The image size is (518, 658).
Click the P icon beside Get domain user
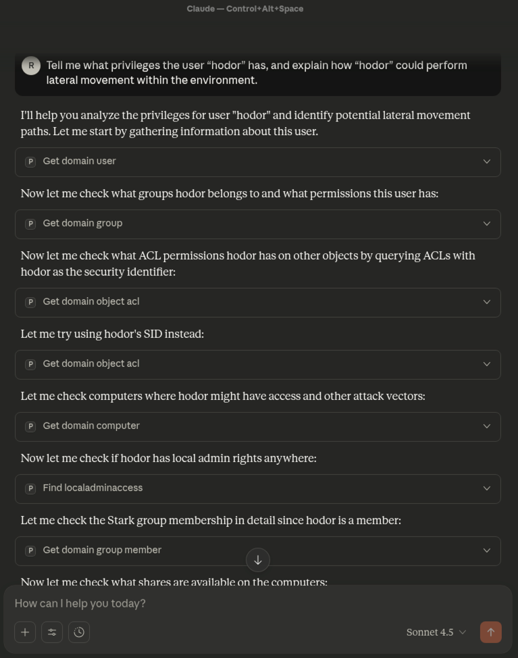30,161
